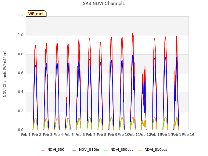
Task: Click the 1.0 y-axis tick label
Action: pos(20,35)
